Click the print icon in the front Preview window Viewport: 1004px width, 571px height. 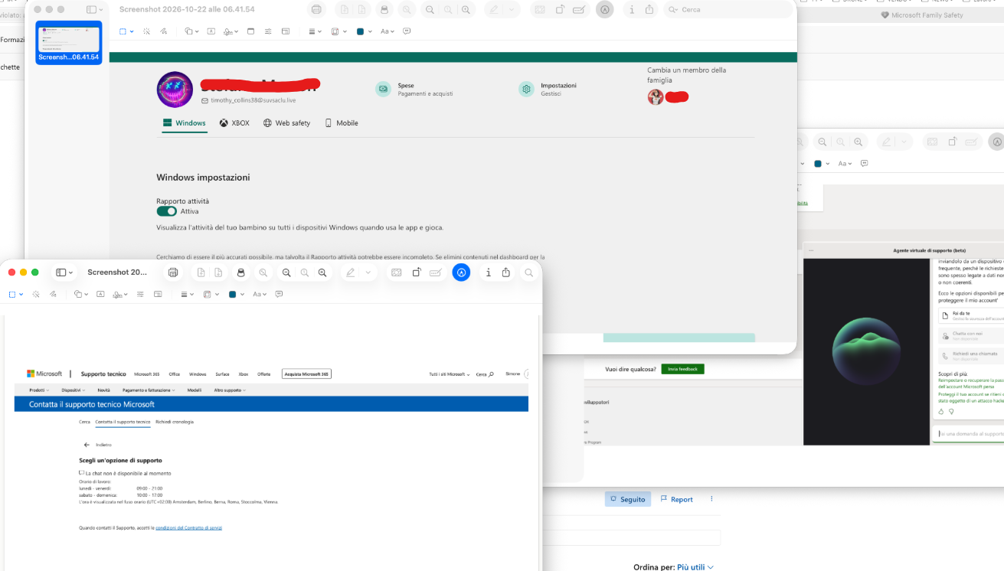(173, 272)
